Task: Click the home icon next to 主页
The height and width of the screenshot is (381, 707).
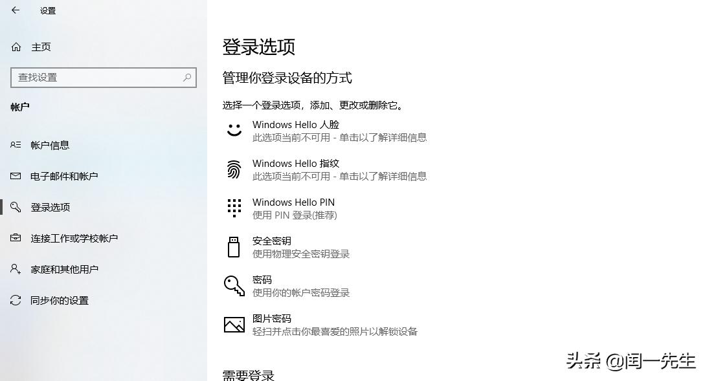Action: (15, 47)
